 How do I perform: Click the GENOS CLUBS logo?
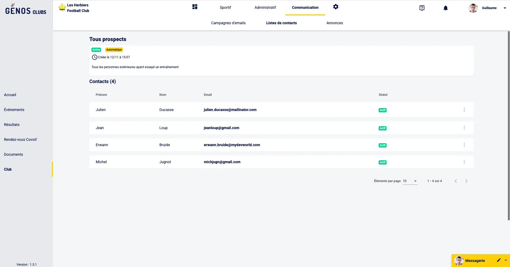tap(26, 10)
